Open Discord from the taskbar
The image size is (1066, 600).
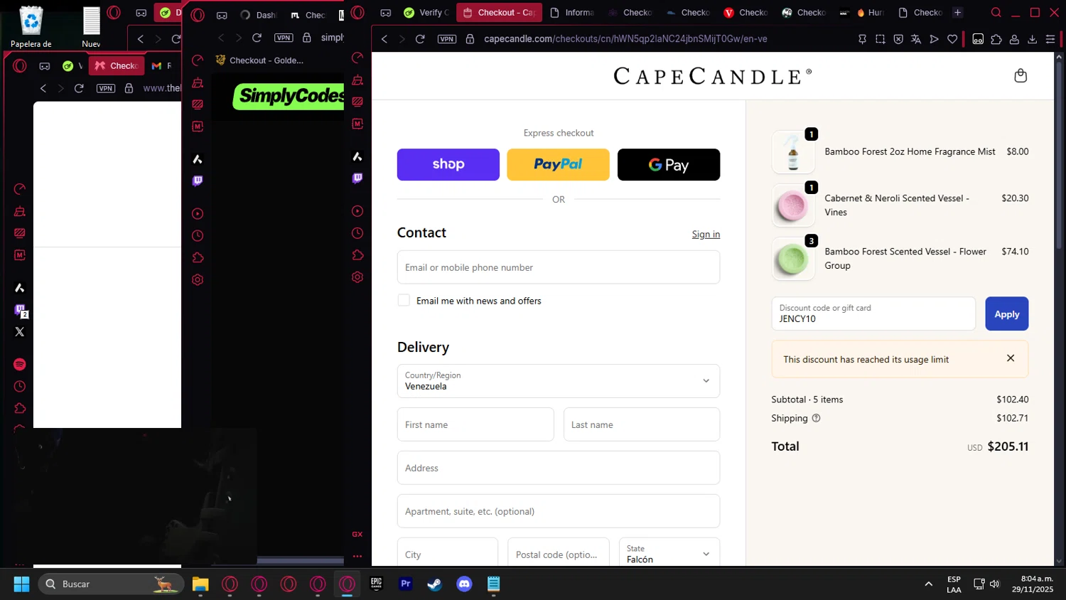point(464,584)
